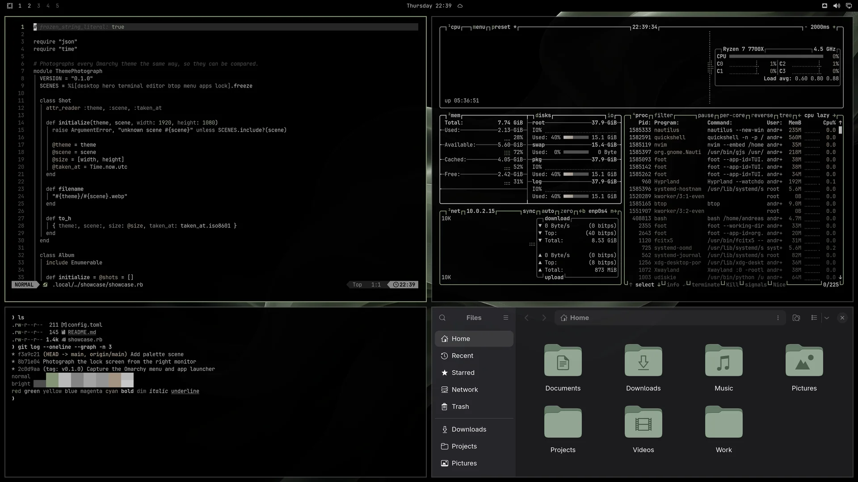The height and width of the screenshot is (482, 858).
Task: Select Starred in the Files sidebar
Action: coord(474,373)
